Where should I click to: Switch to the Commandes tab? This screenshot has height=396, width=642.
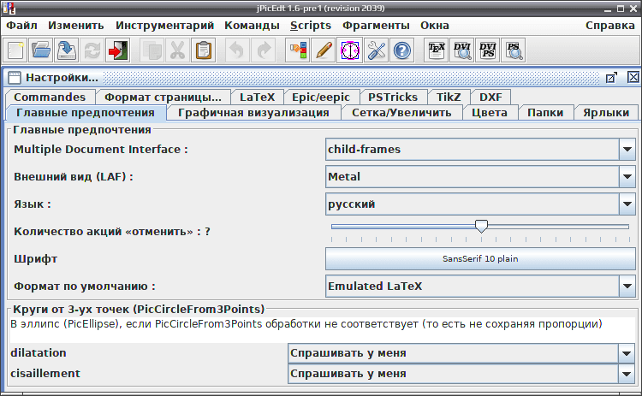point(50,97)
